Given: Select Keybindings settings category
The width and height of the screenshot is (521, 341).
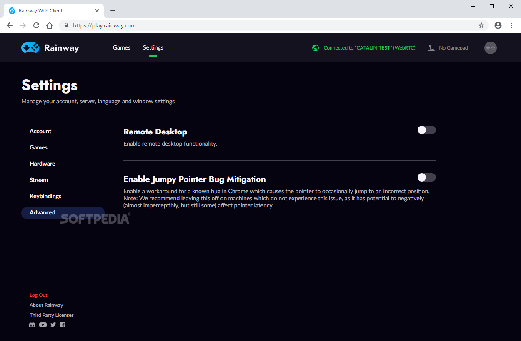Looking at the screenshot, I should 45,196.
